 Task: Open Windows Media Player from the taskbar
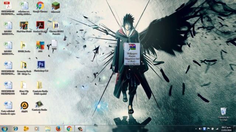[x=37, y=129]
